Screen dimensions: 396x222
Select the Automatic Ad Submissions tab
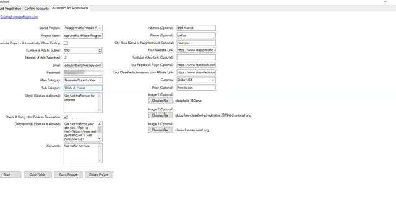pos(70,8)
